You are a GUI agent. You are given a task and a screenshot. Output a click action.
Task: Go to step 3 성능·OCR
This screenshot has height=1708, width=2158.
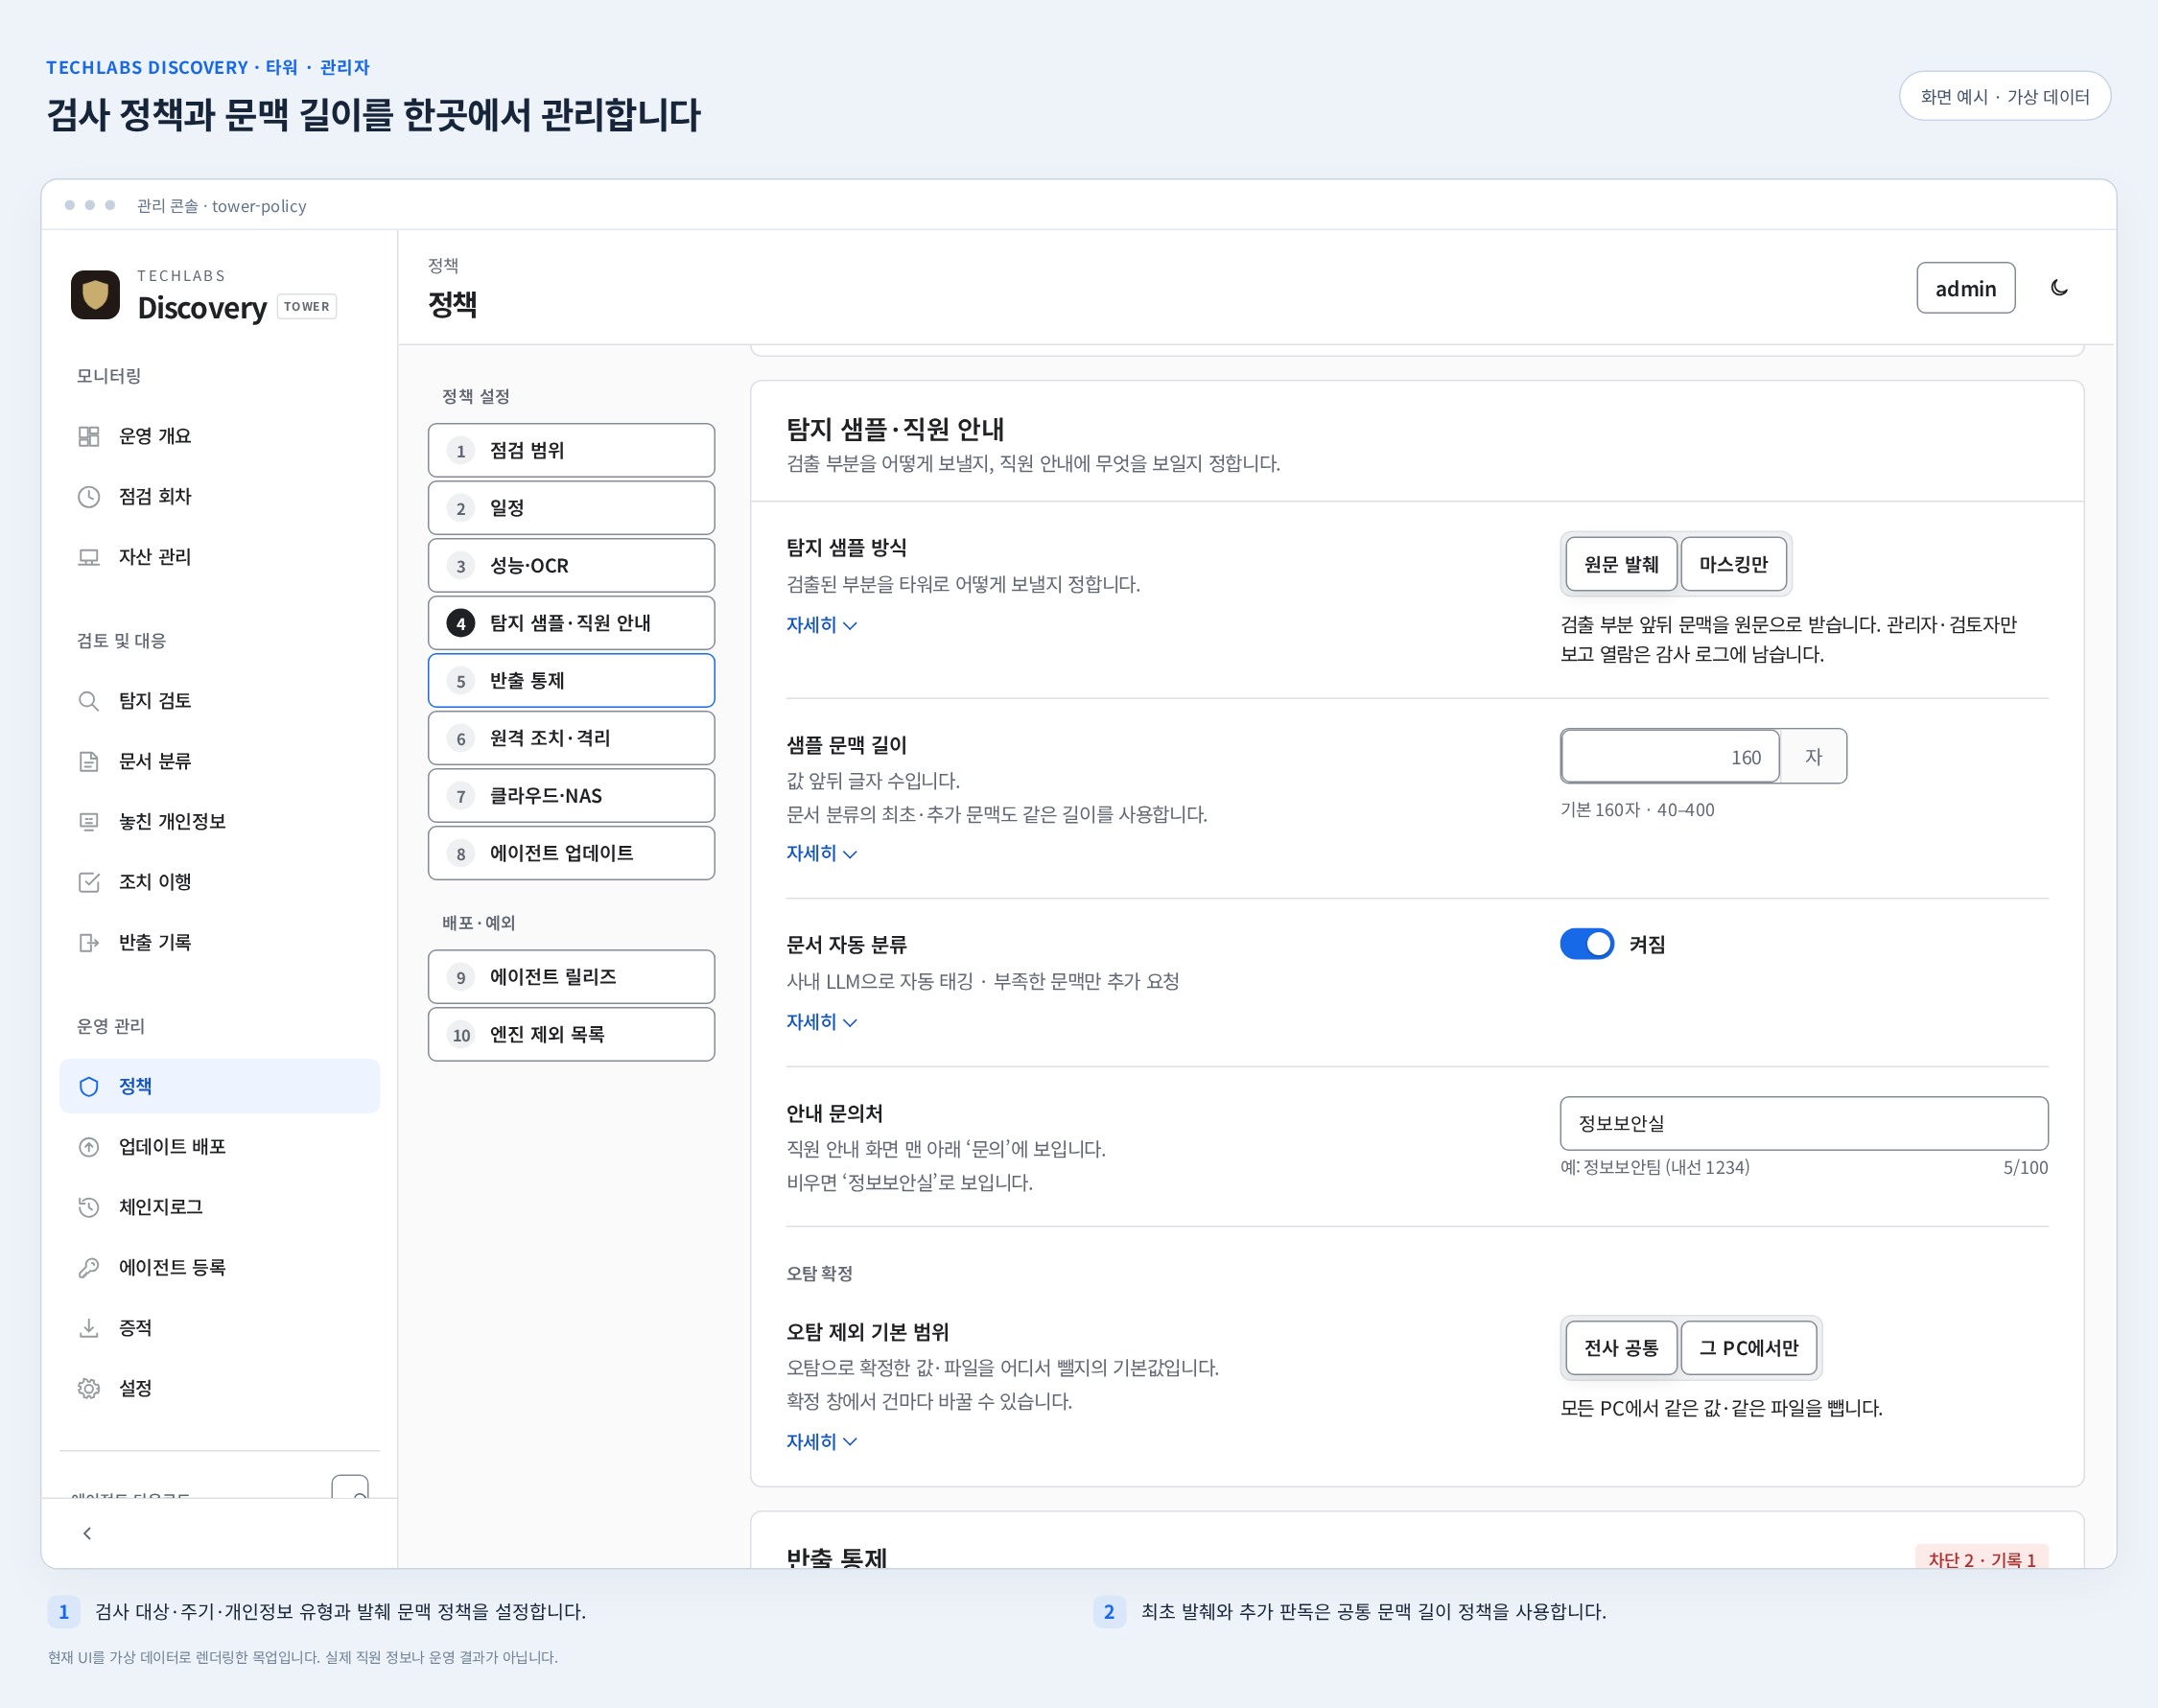571,565
